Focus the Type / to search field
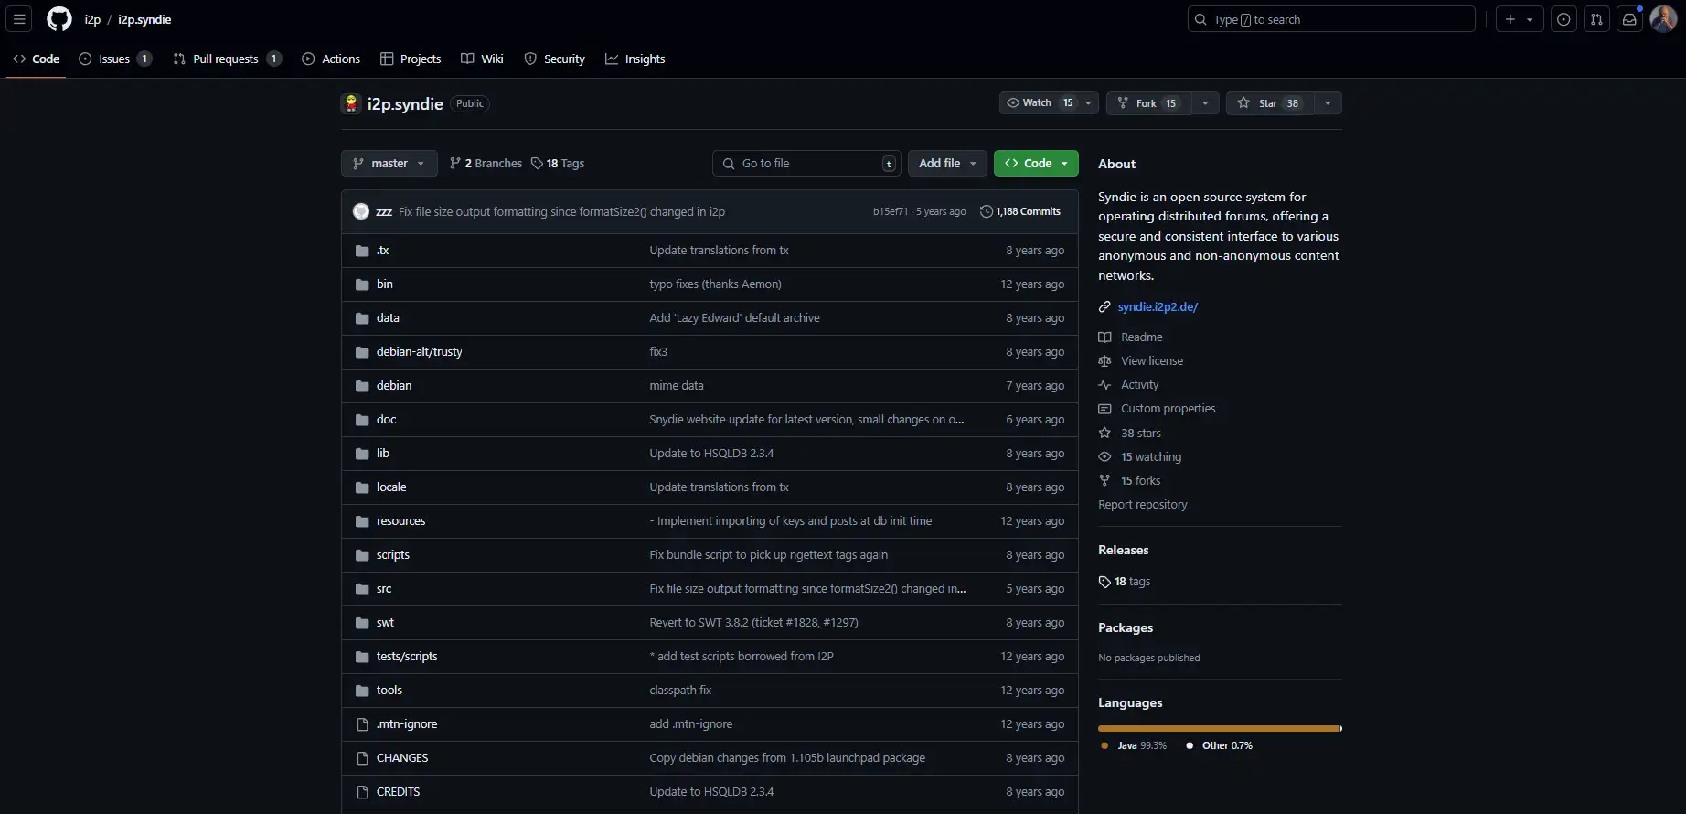Image resolution: width=1686 pixels, height=814 pixels. [1331, 19]
